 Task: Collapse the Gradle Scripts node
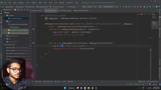tap(4, 45)
